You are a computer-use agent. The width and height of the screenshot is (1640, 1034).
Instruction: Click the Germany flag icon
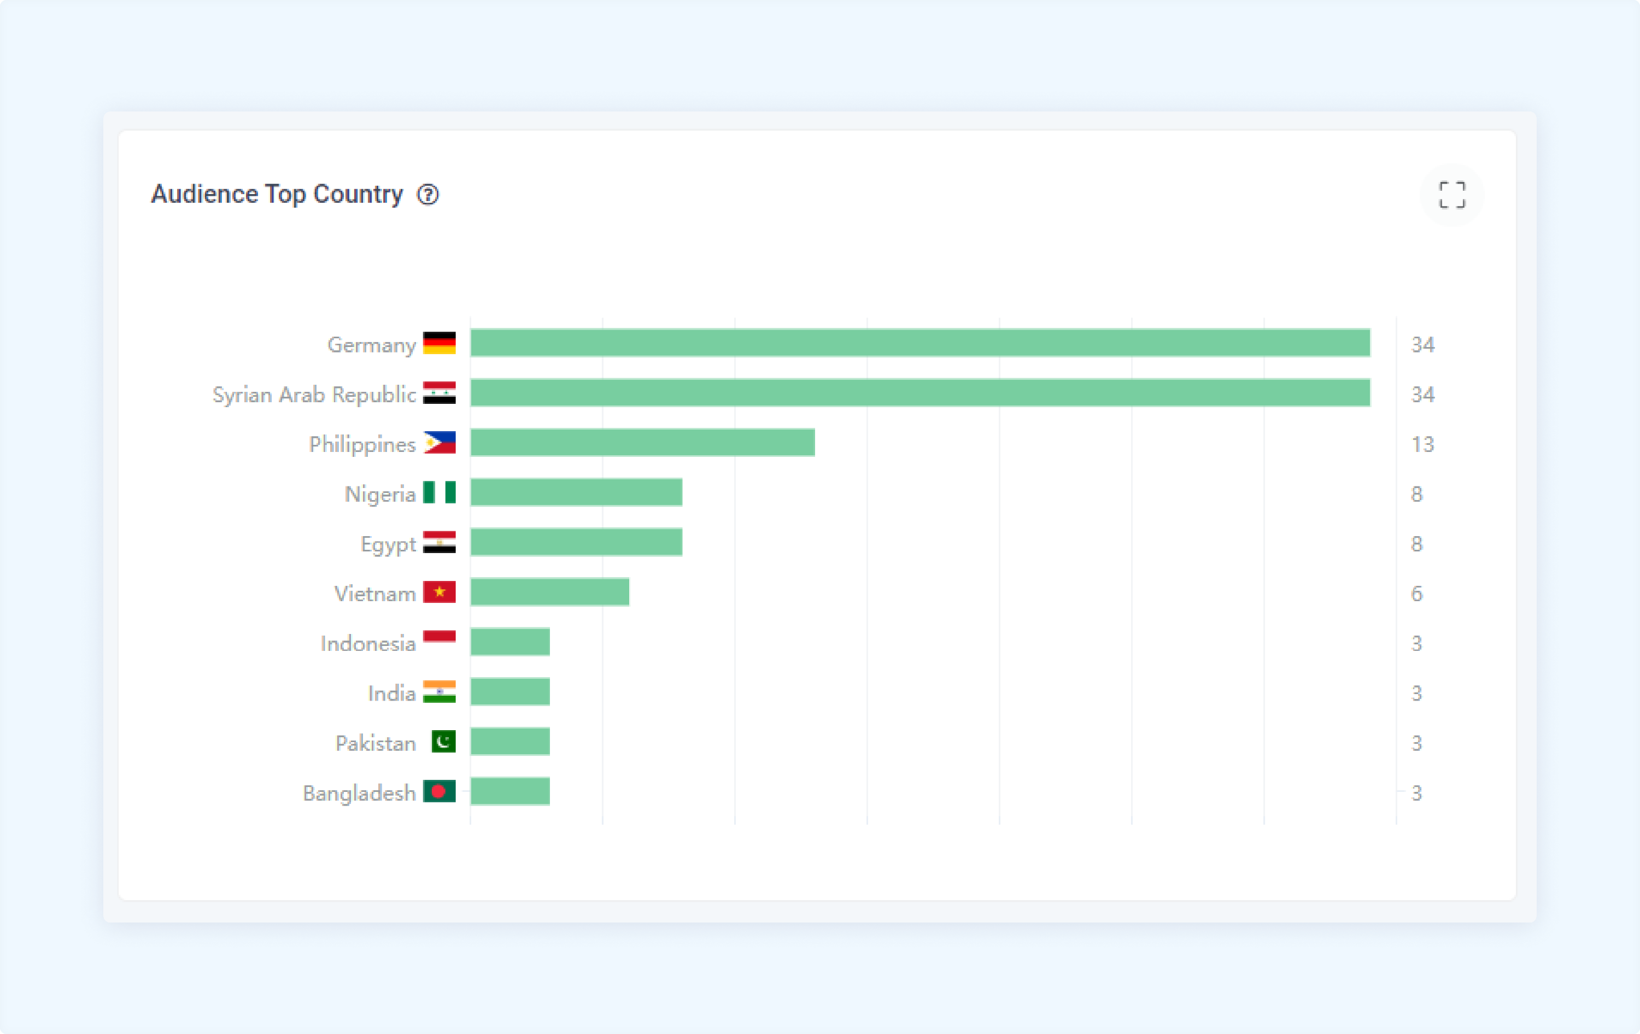point(440,343)
